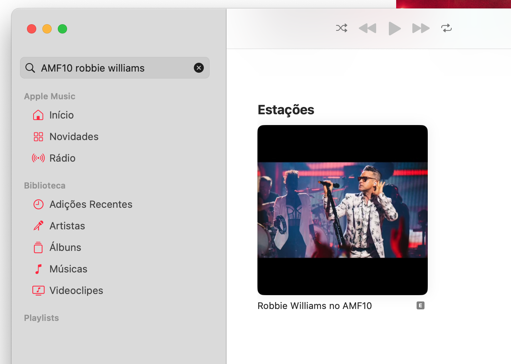511x364 pixels.
Task: Clear the search field text
Action: (199, 68)
